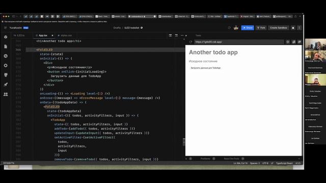
Task: Click the Create Sandbox button
Action: pyautogui.click(x=279, y=27)
